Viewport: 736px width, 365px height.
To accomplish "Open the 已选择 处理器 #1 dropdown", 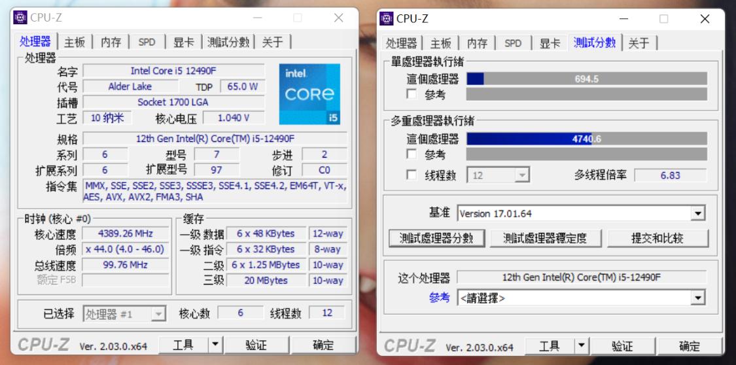I will pyautogui.click(x=124, y=314).
